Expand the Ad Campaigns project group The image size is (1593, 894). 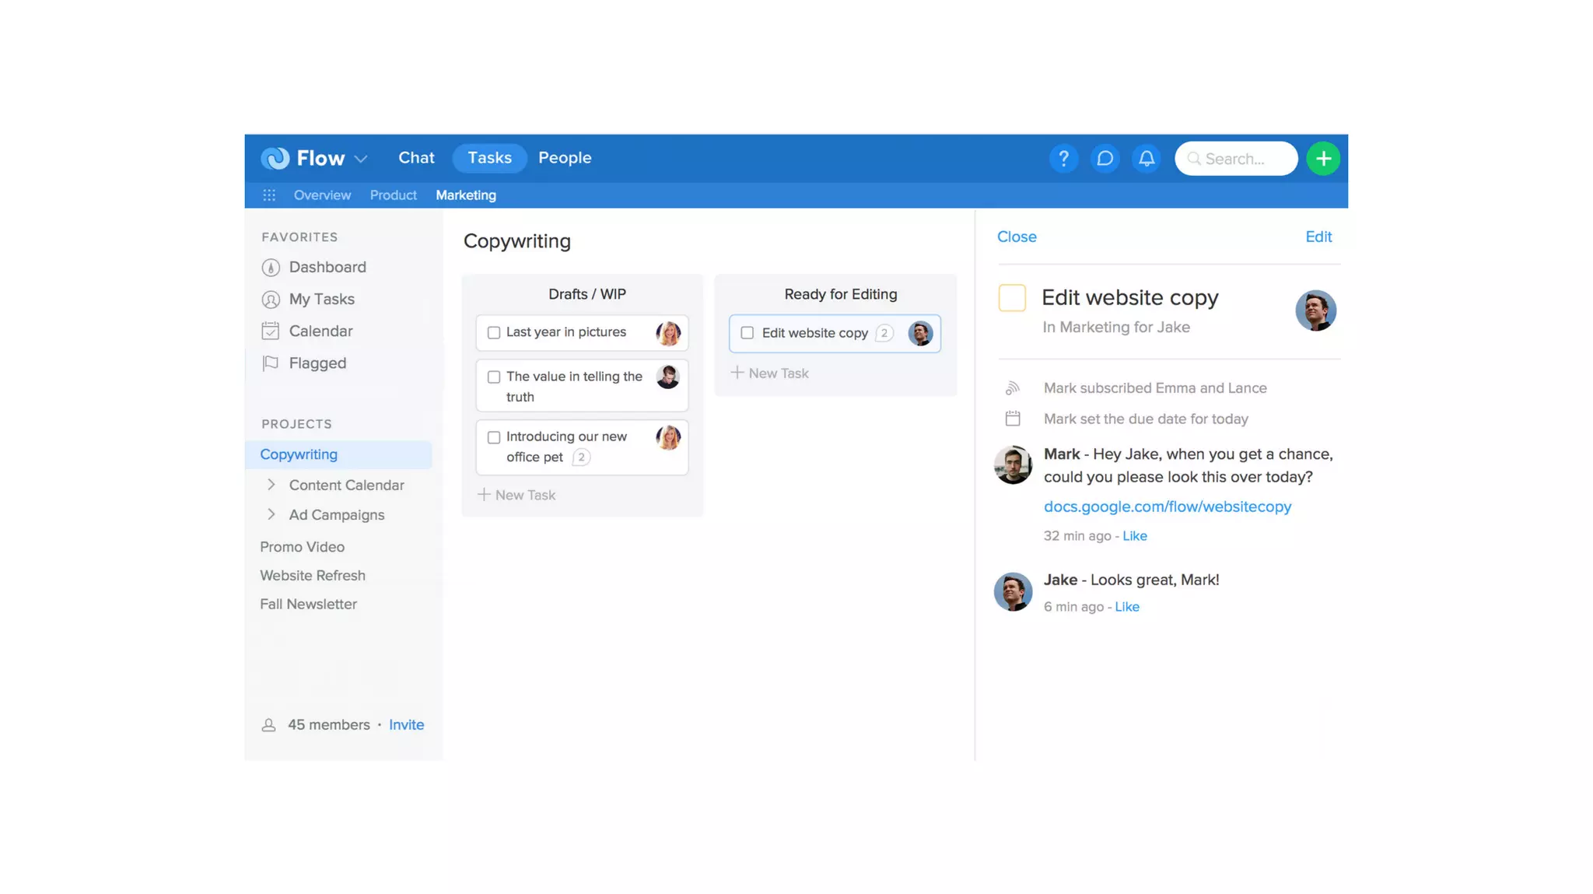271,514
